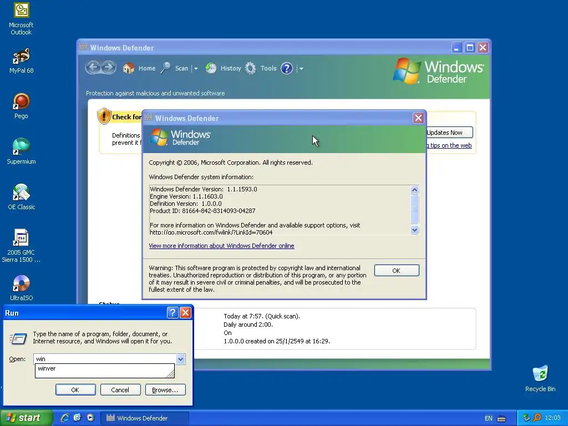This screenshot has width=568, height=426.
Task: Click Definition Version: 1.0.0.0 line
Action: coord(186,204)
